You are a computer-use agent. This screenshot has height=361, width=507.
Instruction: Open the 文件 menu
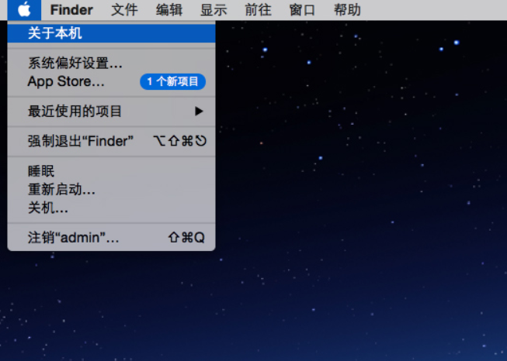124,10
